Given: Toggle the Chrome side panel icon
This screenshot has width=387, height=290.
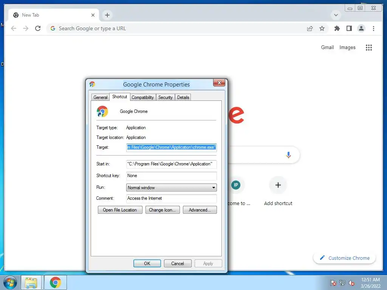Looking at the screenshot, I should tap(349, 28).
